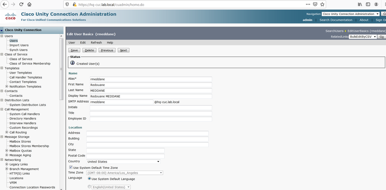Open the English(United States) language dropdown

pyautogui.click(x=111, y=187)
